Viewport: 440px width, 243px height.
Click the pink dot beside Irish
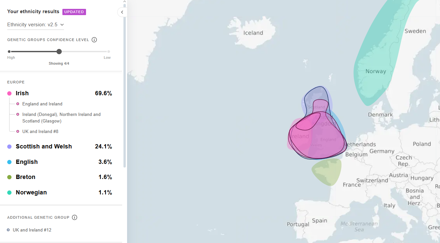[10, 94]
